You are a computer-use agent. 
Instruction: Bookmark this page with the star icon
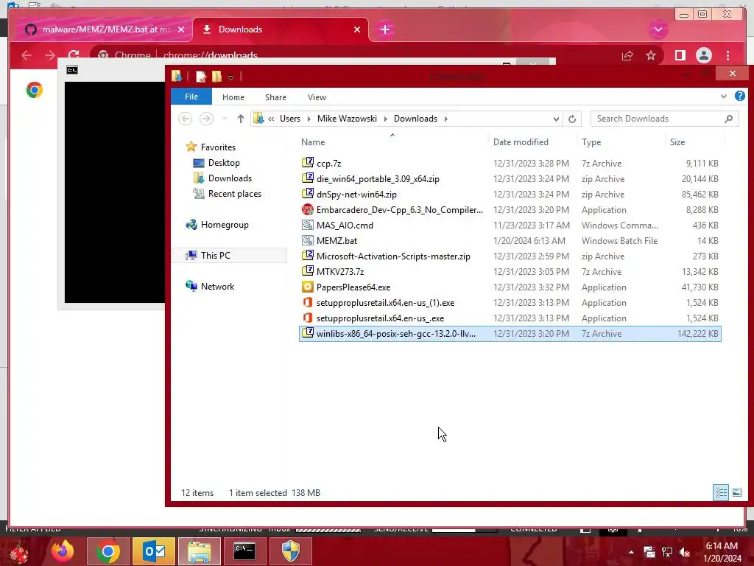pyautogui.click(x=651, y=56)
